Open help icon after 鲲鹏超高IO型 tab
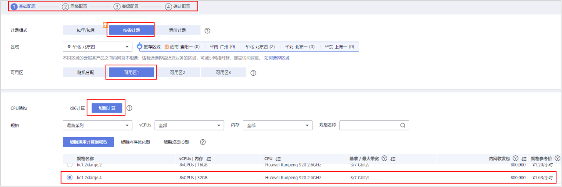The width and height of the screenshot is (562, 187). [203, 142]
